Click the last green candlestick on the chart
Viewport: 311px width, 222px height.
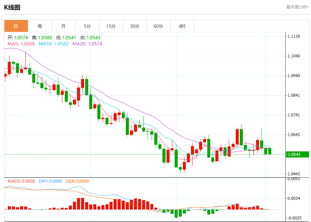tap(270, 151)
